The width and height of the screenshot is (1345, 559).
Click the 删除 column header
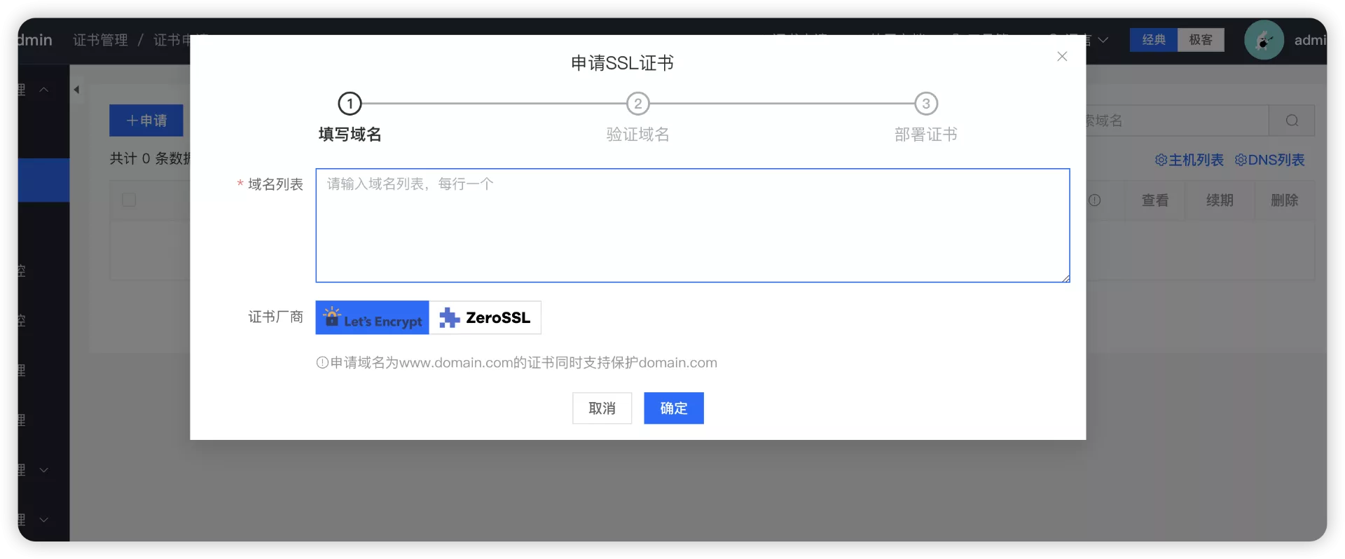click(1285, 200)
